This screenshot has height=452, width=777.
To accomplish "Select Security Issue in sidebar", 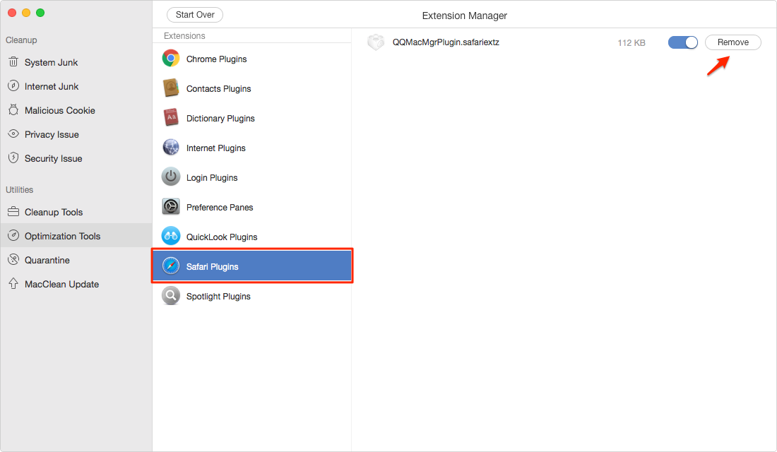I will click(x=54, y=159).
